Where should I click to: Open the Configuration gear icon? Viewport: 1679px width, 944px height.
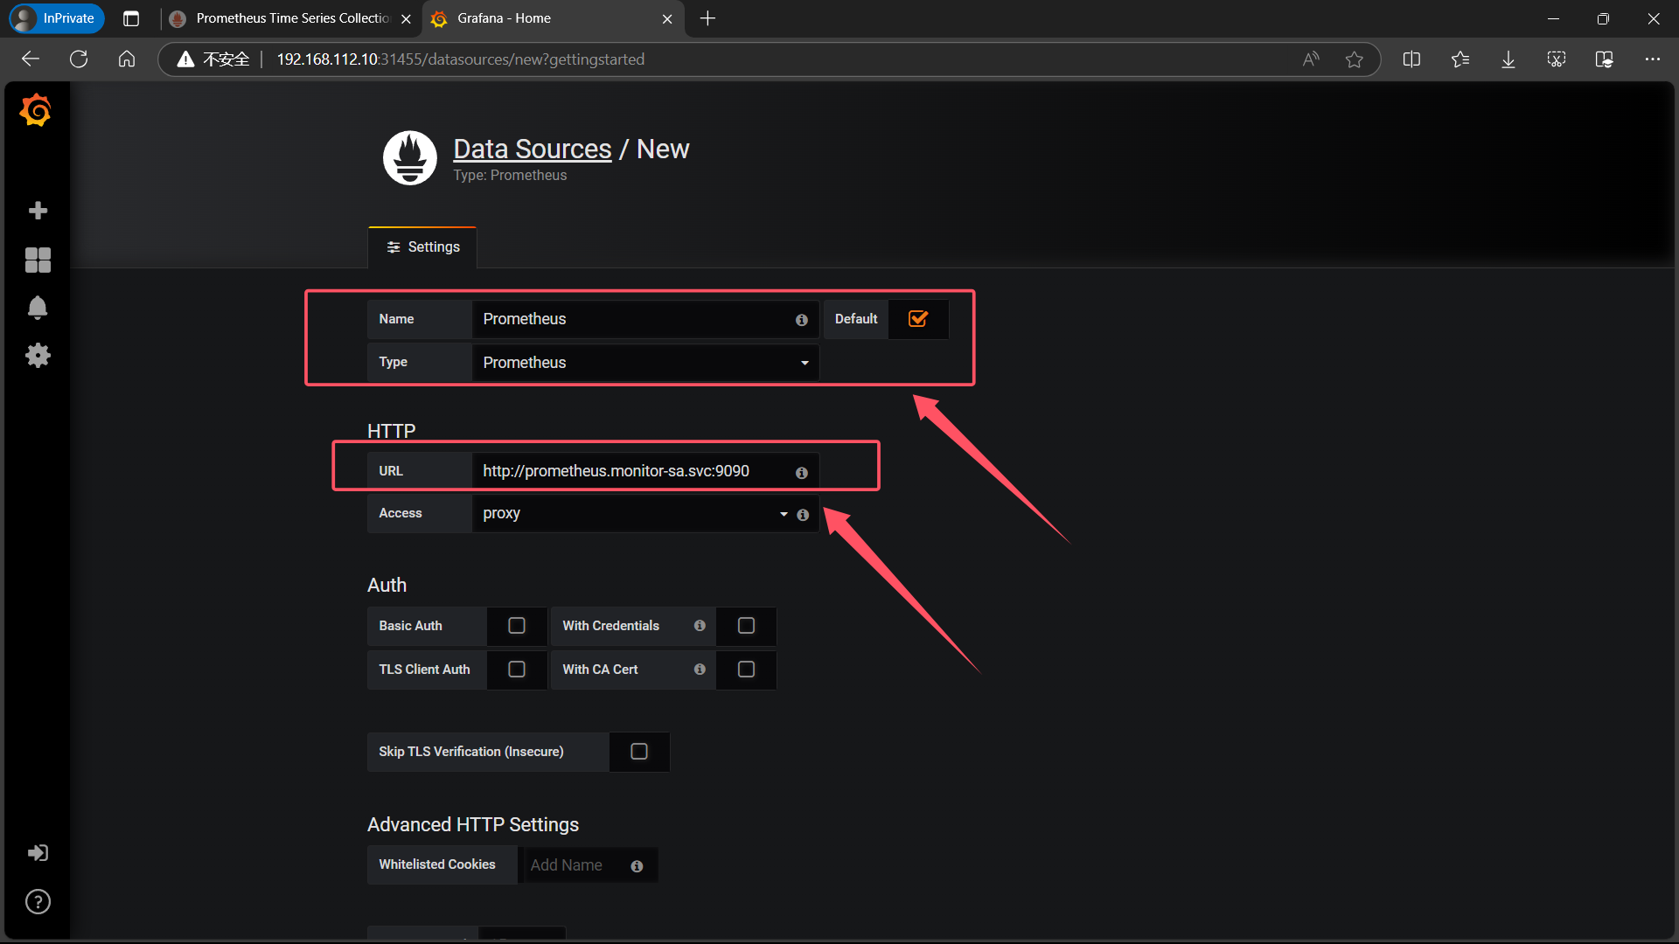click(x=38, y=355)
